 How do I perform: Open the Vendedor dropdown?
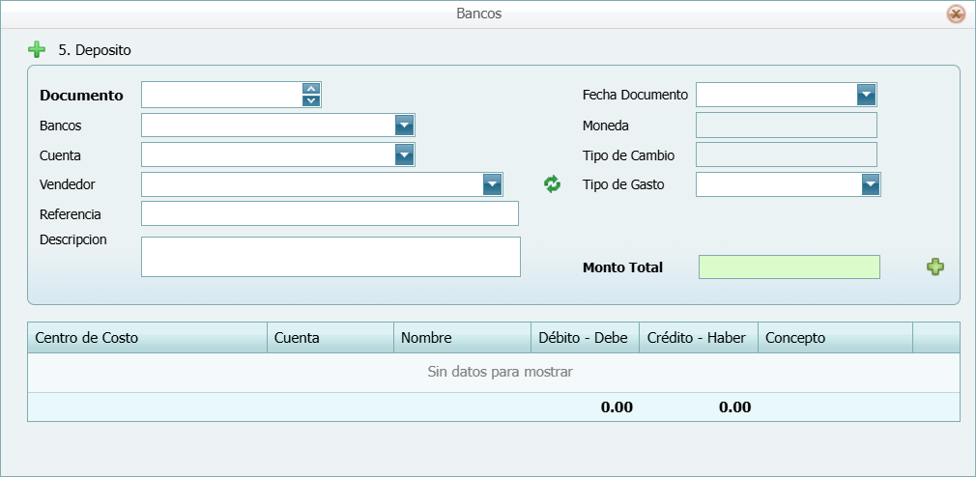(x=492, y=184)
